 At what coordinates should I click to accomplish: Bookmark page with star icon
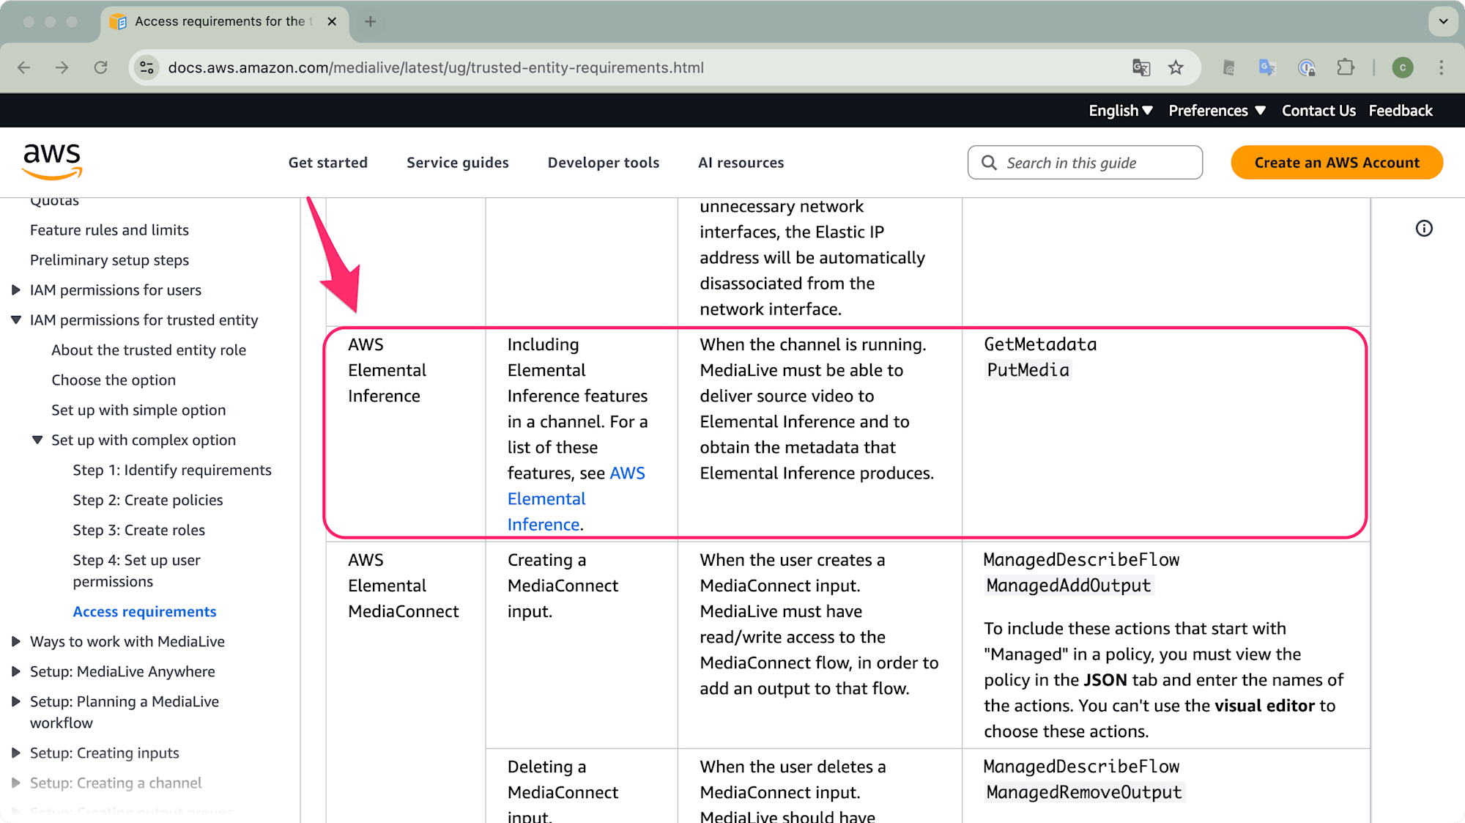pyautogui.click(x=1176, y=67)
